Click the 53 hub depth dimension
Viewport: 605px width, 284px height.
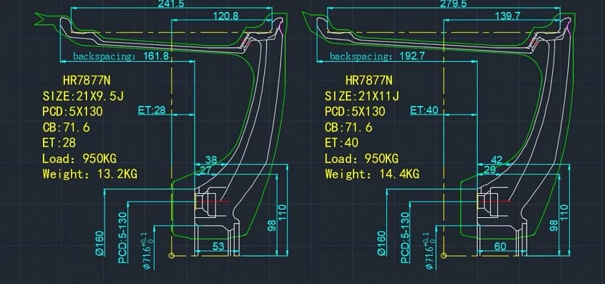[218, 246]
